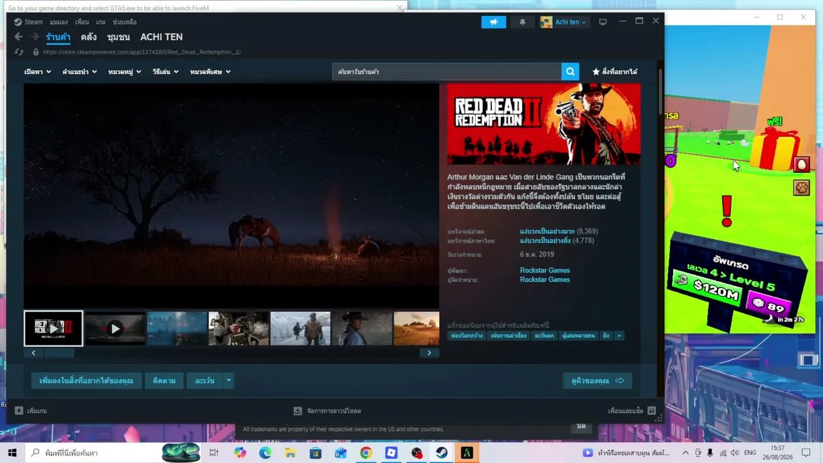Switch to the คลัง library tab
823x463 pixels.
click(89, 37)
